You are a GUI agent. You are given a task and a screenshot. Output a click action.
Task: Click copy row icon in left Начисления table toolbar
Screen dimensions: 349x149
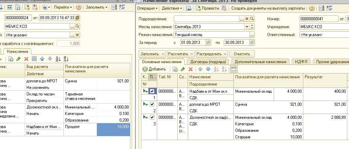(x=10, y=59)
